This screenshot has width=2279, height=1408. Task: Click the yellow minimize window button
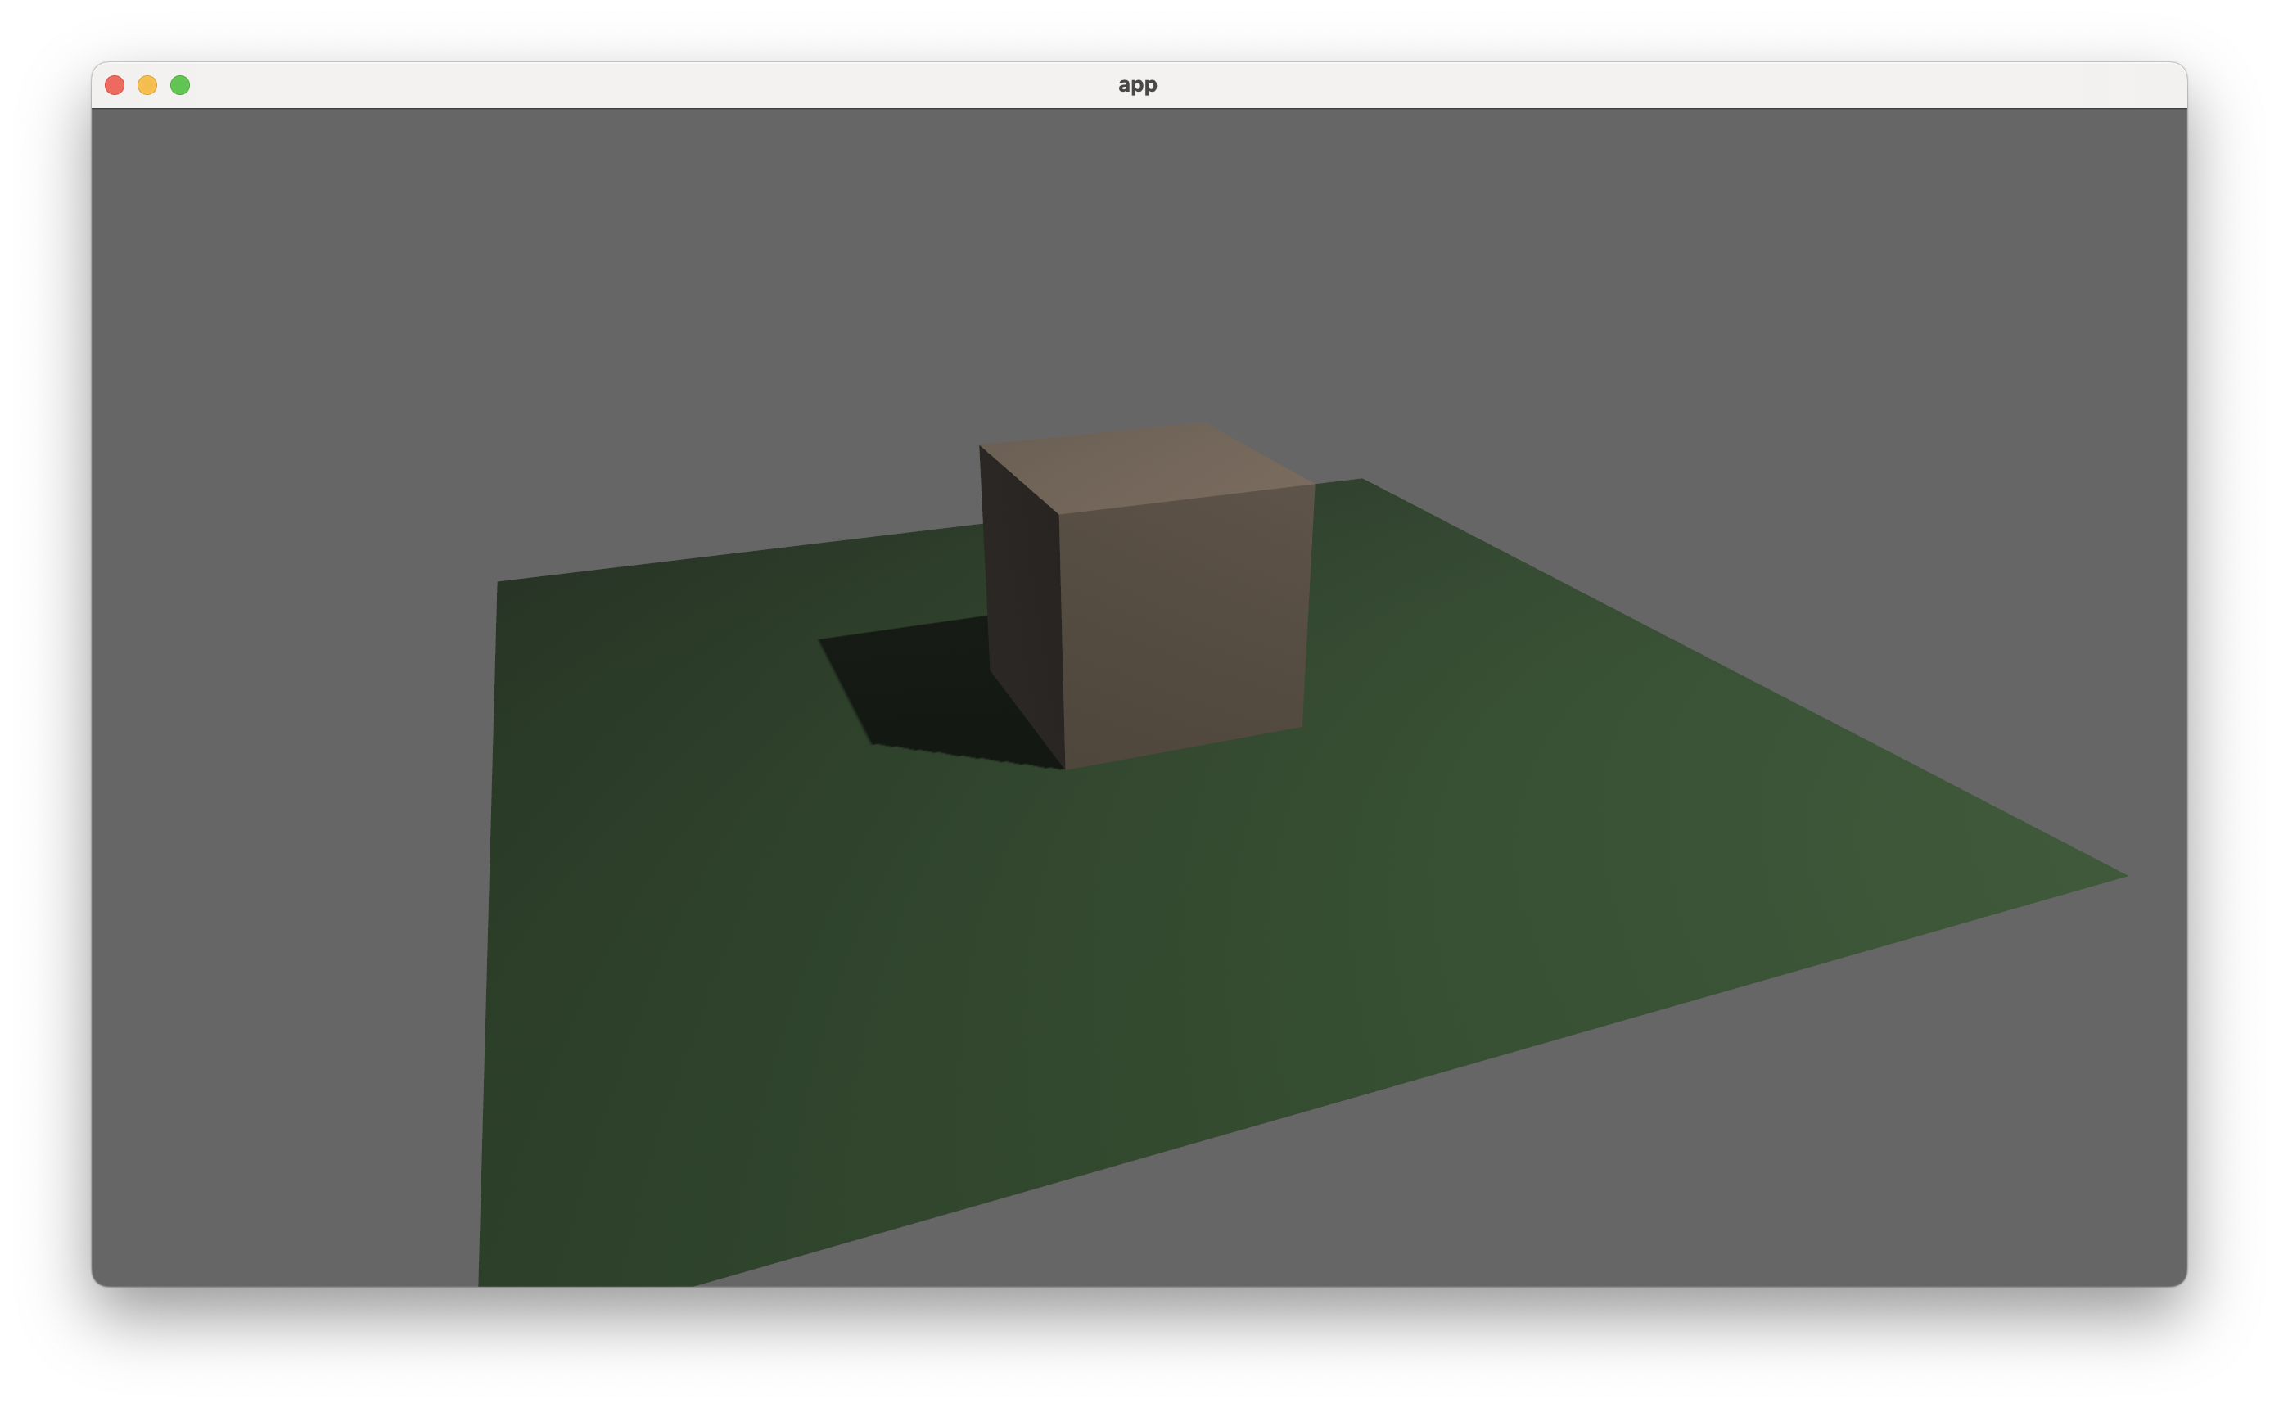click(x=147, y=86)
